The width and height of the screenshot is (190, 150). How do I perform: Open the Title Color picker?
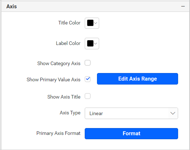click(92, 23)
